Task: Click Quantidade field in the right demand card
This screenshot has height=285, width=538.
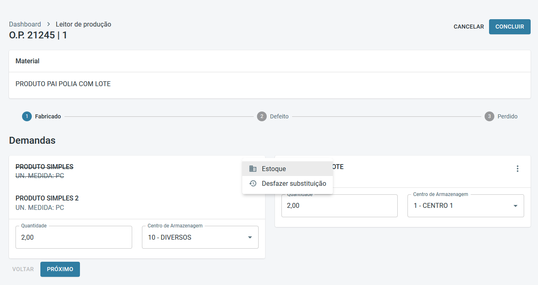Action: coord(339,206)
